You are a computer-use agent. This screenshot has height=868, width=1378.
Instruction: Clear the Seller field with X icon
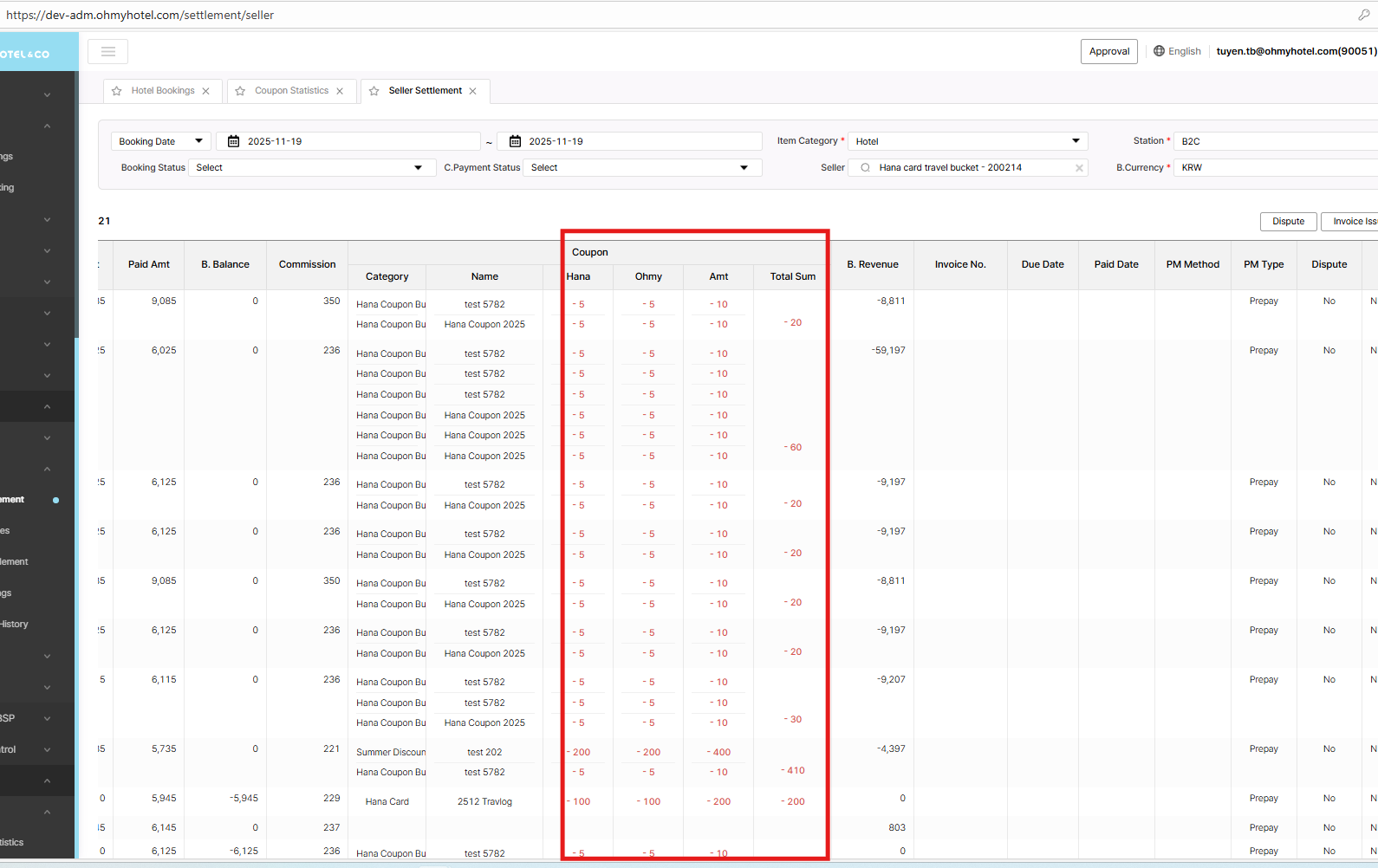click(1079, 168)
